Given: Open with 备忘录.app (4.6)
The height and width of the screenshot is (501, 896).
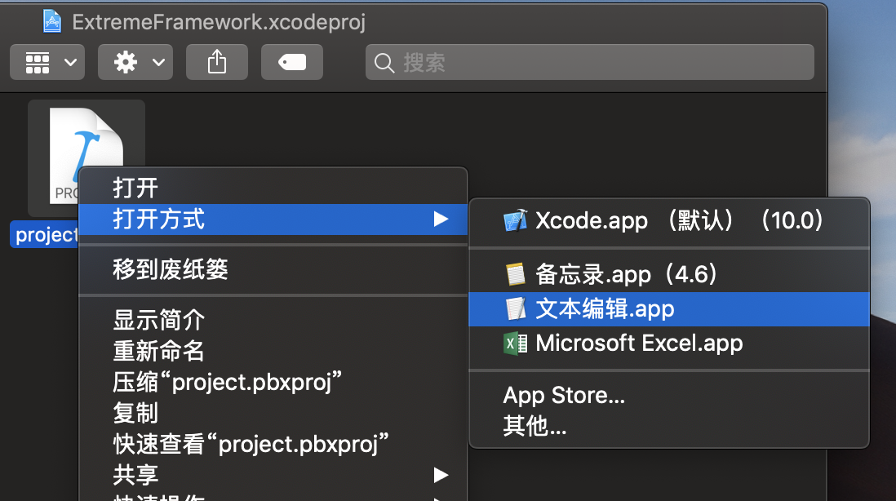Looking at the screenshot, I should (x=669, y=275).
